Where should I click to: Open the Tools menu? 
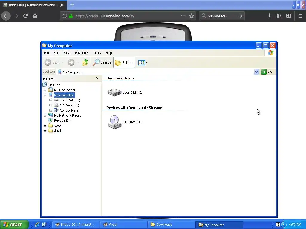pos(97,53)
